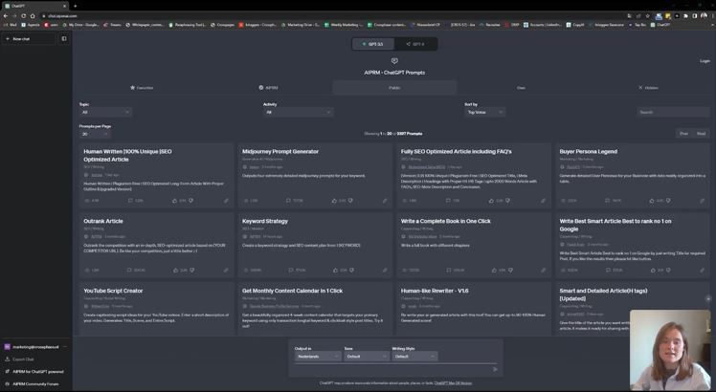Switch model to GPT-4
This screenshot has height=392, width=716.
(415, 44)
